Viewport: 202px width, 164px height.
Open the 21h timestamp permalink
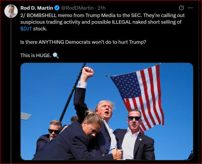pyautogui.click(x=101, y=8)
